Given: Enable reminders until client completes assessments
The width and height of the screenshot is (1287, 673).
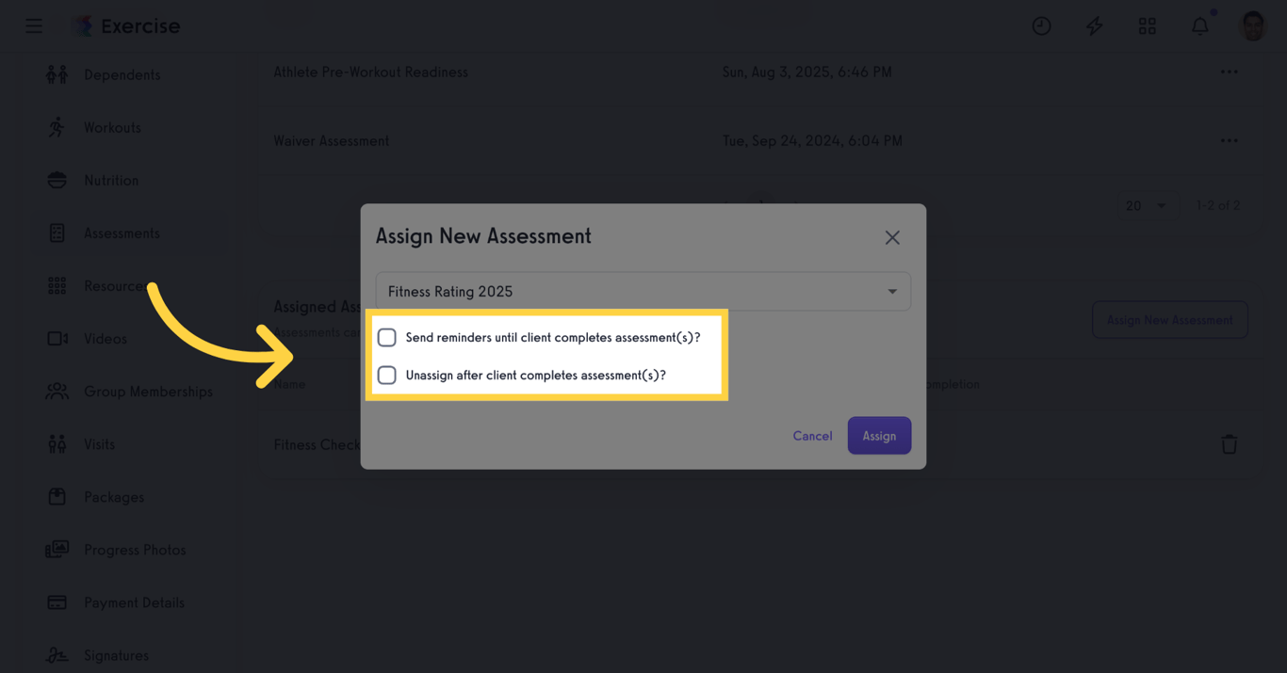Looking at the screenshot, I should 386,336.
